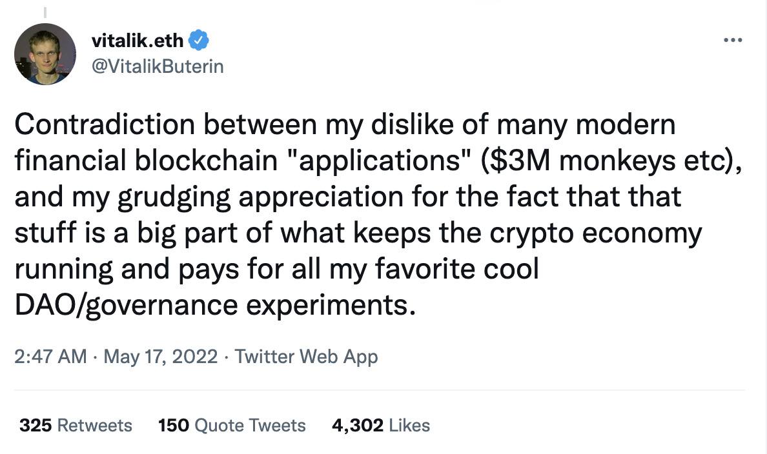The width and height of the screenshot is (767, 454).
Task: Click the vitalik.eth display name
Action: [138, 41]
